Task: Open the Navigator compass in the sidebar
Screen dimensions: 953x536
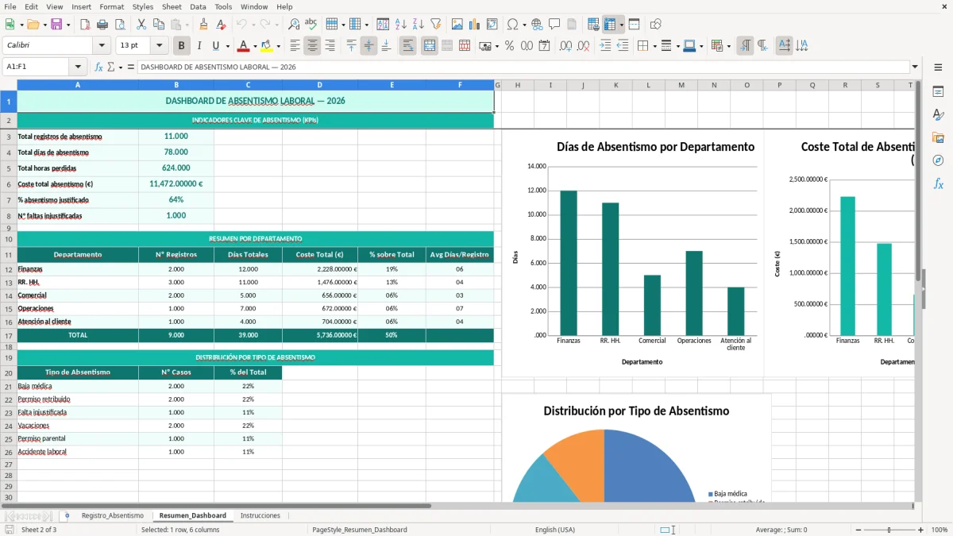Action: (x=938, y=160)
